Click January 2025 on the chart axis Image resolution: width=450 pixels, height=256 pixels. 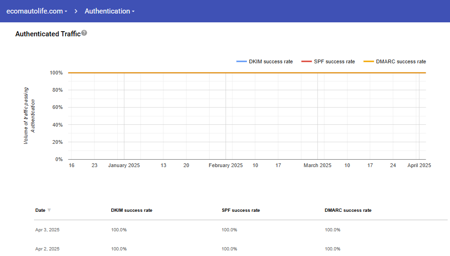[124, 165]
